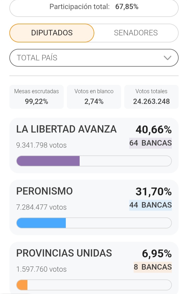Click the 44 BANCAS badge
Viewport: 188px width, 294px height.
[151, 205]
